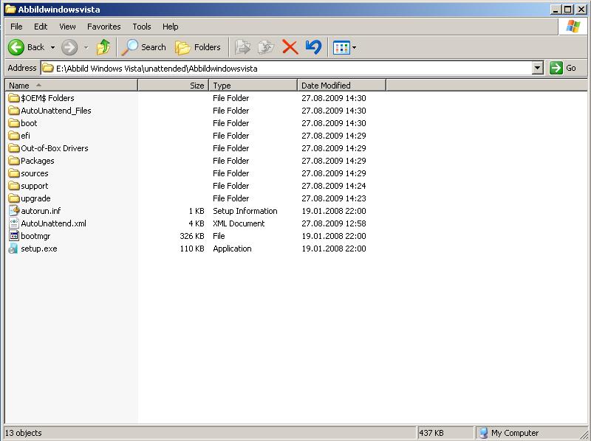
Task: Click the '326 KB' size of bootmgr
Action: pyautogui.click(x=192, y=236)
